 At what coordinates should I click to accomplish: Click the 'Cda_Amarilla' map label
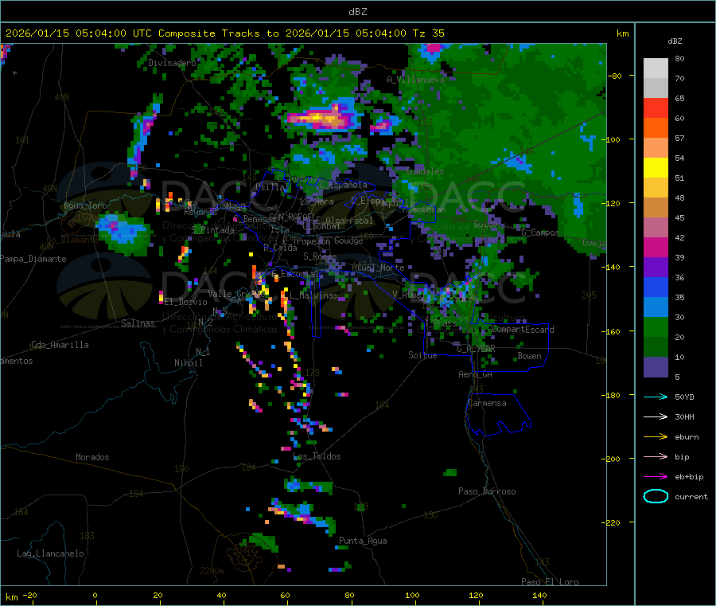[x=60, y=345]
